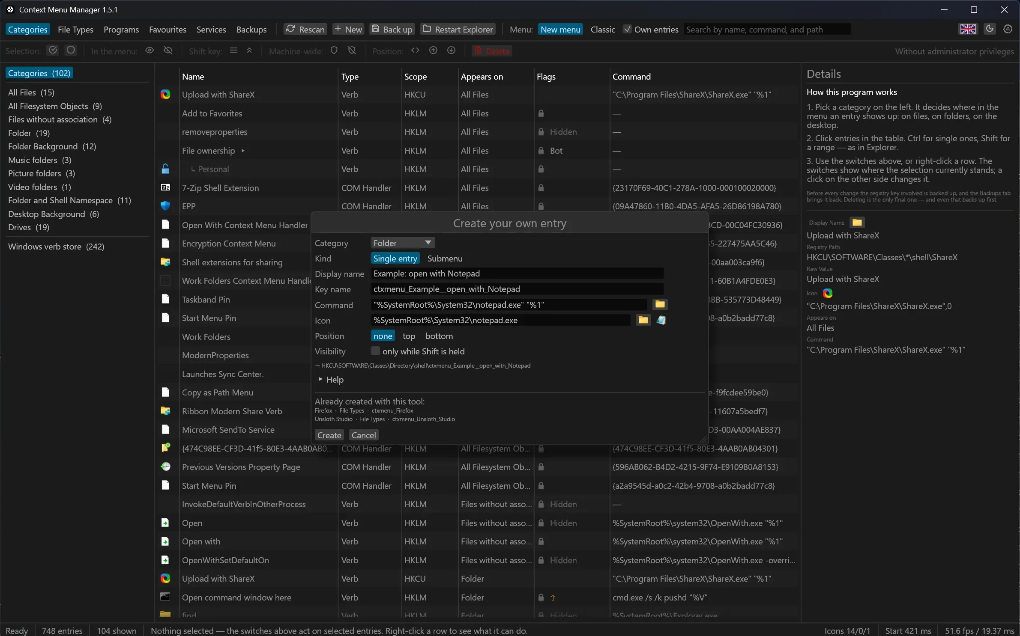This screenshot has width=1020, height=636.
Task: Set Position to none
Action: tap(383, 336)
